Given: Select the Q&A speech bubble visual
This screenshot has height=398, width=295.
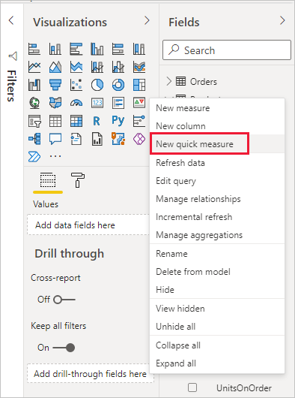Looking at the screenshot, I should click(x=55, y=139).
